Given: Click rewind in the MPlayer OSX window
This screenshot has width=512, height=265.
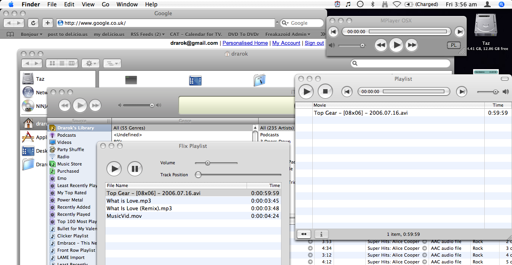Looking at the screenshot, I should tap(381, 45).
